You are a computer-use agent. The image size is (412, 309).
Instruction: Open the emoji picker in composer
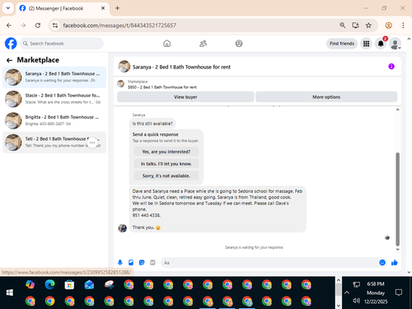[382, 263]
